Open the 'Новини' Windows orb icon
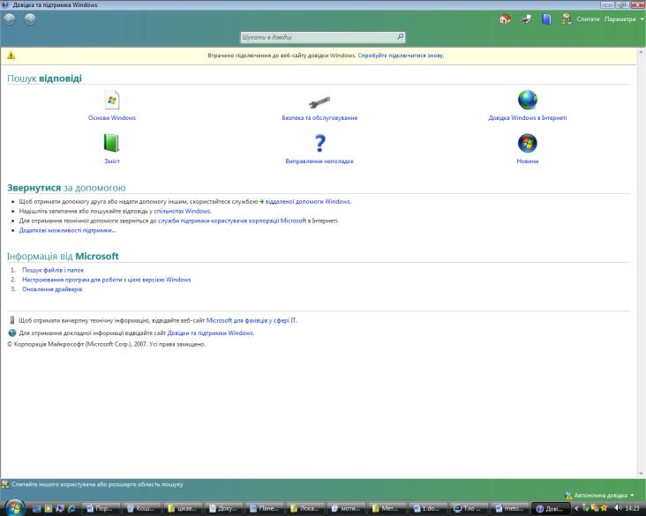The width and height of the screenshot is (646, 516). pos(528,143)
